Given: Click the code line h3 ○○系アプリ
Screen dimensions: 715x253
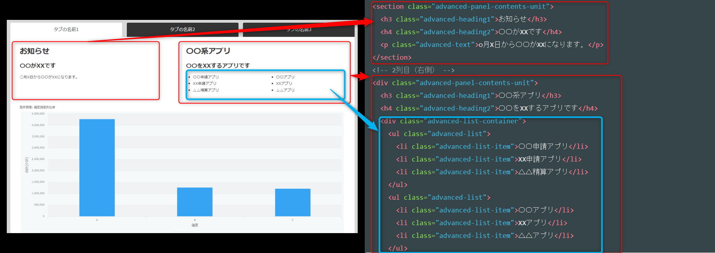Looking at the screenshot, I should (471, 95).
